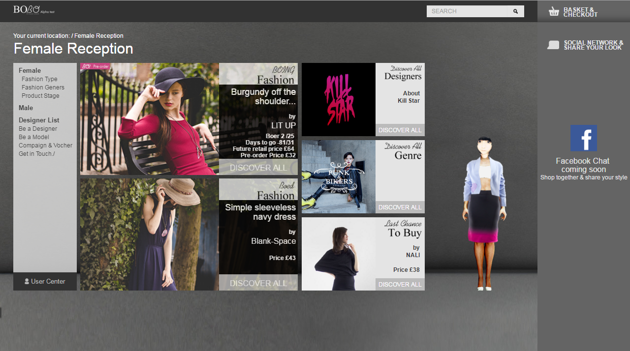Image resolution: width=630 pixels, height=351 pixels.
Task: Click Discover All under Designers Kill Star
Action: tap(400, 130)
